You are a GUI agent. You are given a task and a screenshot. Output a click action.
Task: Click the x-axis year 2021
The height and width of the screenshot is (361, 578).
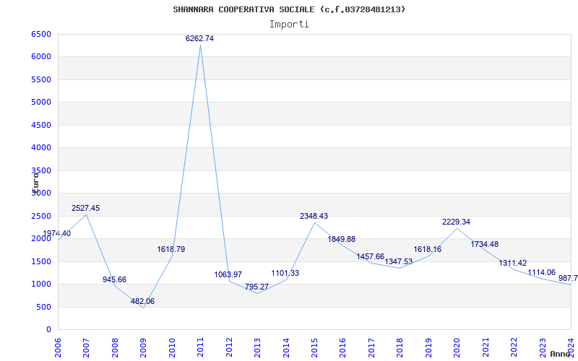486,347
